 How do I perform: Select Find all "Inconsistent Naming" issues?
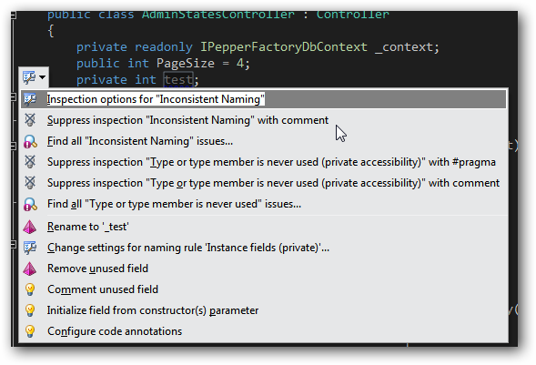(x=140, y=141)
